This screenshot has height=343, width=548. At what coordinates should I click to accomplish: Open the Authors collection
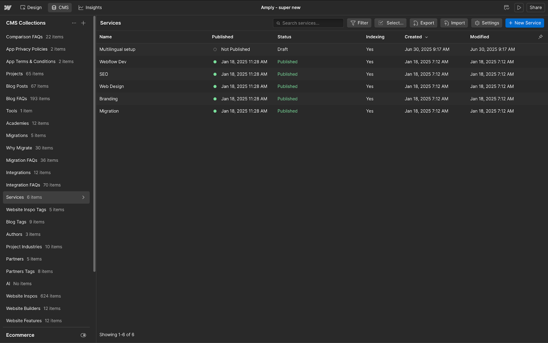(46, 234)
